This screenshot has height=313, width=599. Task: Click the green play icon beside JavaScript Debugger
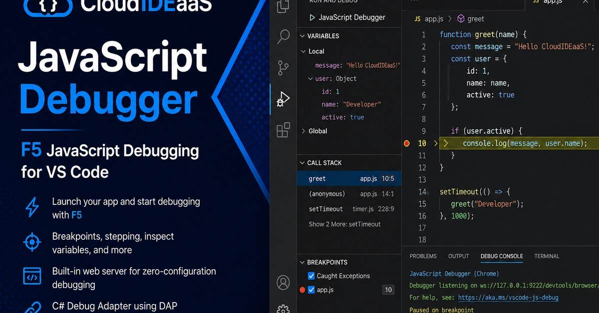pos(312,17)
